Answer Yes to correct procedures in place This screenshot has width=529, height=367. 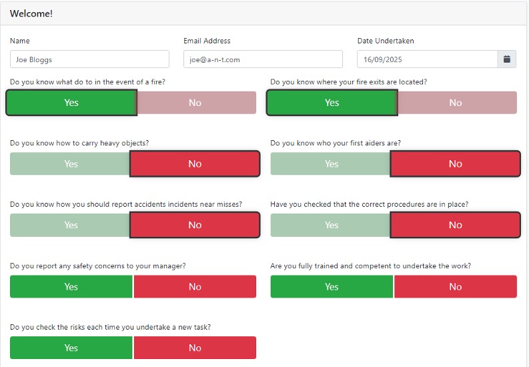[x=331, y=226]
